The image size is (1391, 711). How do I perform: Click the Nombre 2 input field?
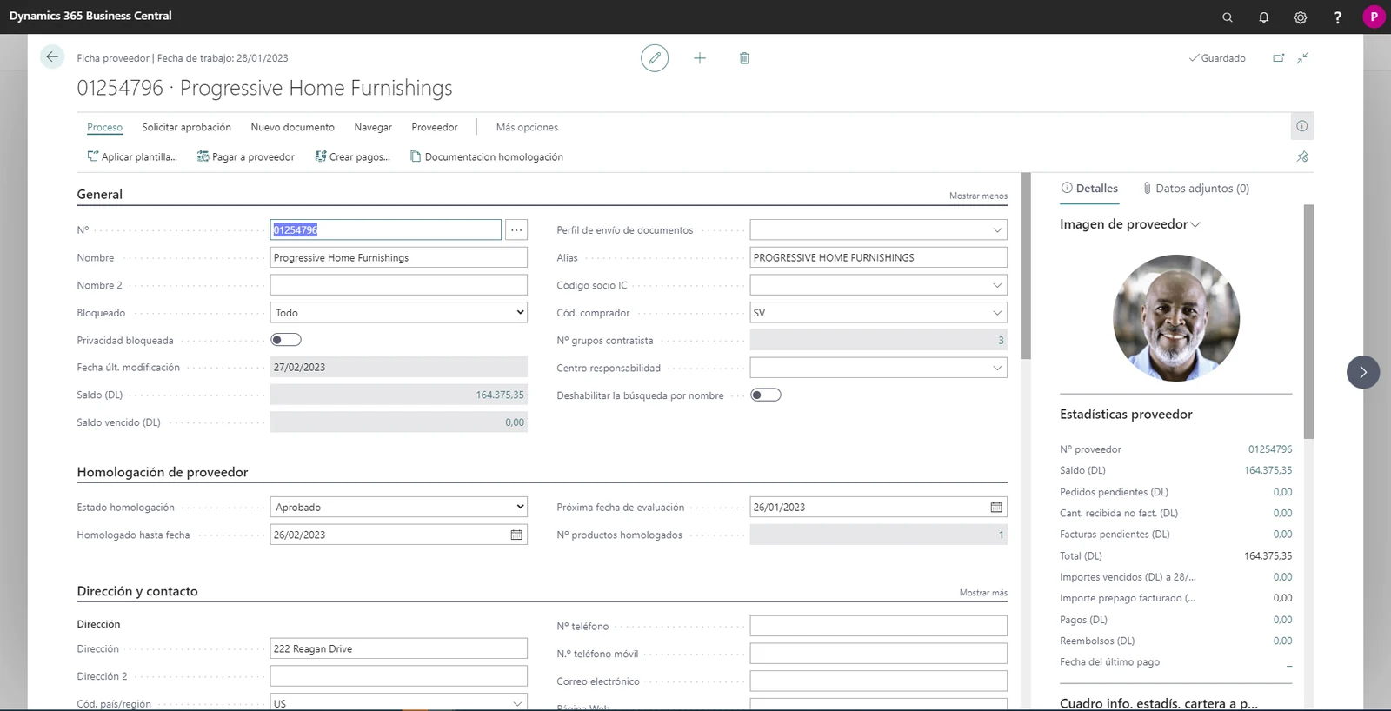tap(399, 285)
